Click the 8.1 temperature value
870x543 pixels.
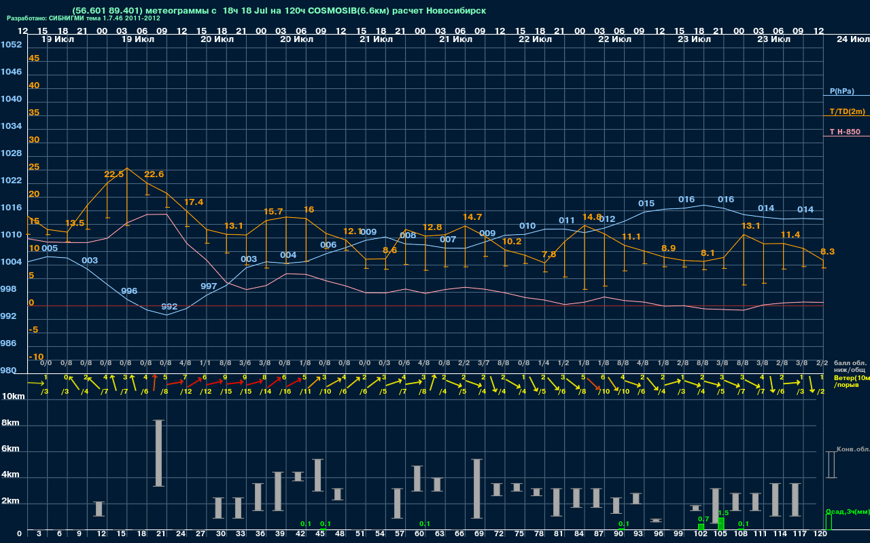pos(708,253)
